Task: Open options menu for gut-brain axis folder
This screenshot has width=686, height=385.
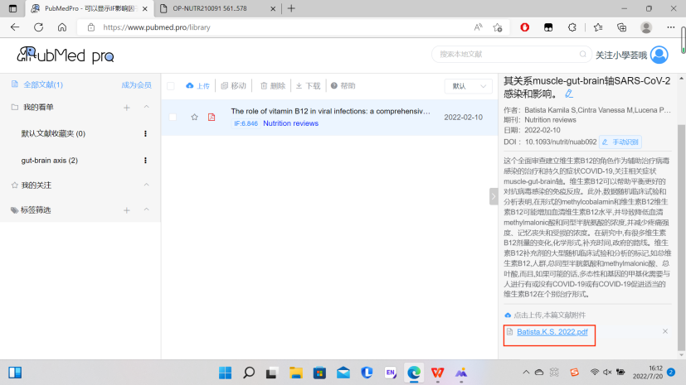Action: pyautogui.click(x=145, y=160)
